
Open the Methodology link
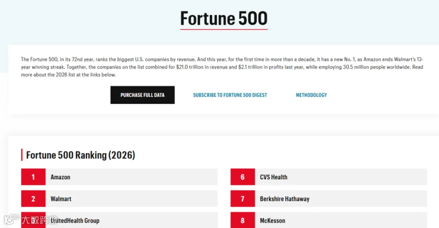311,95
